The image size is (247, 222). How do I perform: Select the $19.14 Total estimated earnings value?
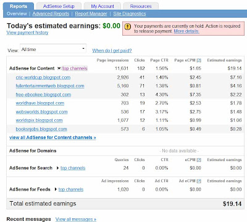pyautogui.click(x=232, y=204)
